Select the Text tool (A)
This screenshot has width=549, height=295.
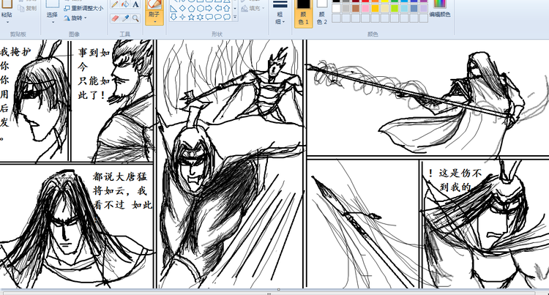(x=135, y=4)
